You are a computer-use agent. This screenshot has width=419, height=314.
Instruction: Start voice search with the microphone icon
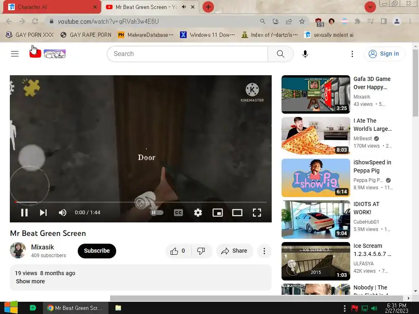tap(305, 54)
